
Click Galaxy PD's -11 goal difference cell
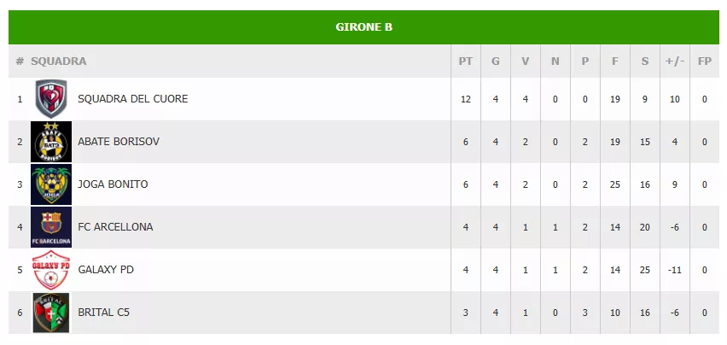coord(674,270)
